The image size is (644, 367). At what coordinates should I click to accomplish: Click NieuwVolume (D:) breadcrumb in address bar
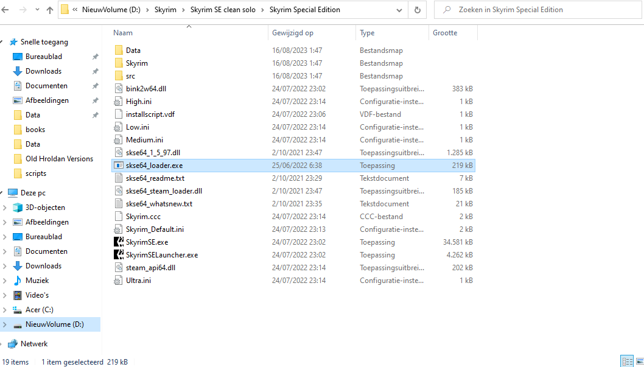click(111, 10)
